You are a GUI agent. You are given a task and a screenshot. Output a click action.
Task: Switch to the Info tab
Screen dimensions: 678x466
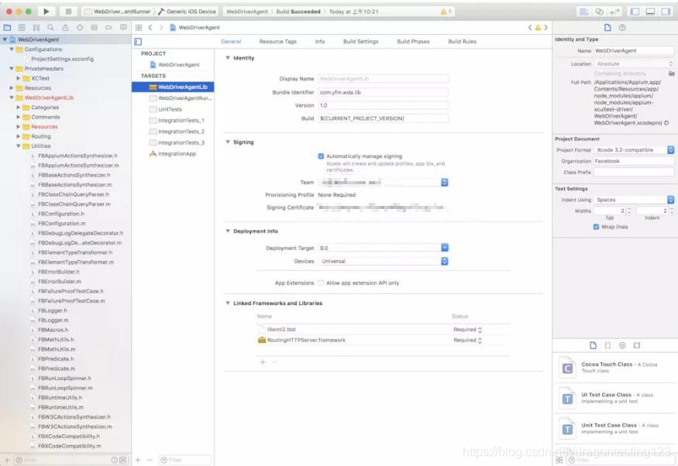320,42
